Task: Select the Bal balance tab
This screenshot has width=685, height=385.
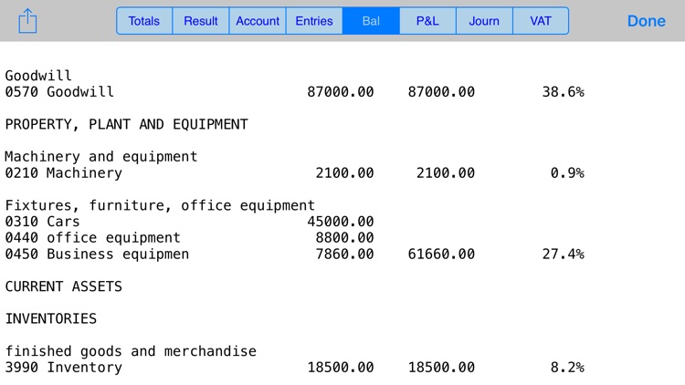Action: point(371,21)
